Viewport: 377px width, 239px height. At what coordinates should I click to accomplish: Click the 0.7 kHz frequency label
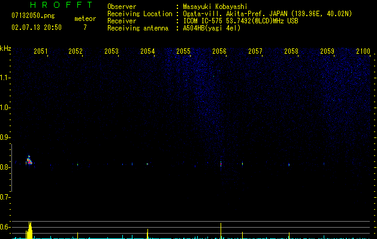click(5, 197)
